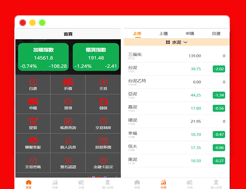Screen dimensions: 246x189
Task: Go to 交易 in left bottom navigation
Action: (81, 184)
